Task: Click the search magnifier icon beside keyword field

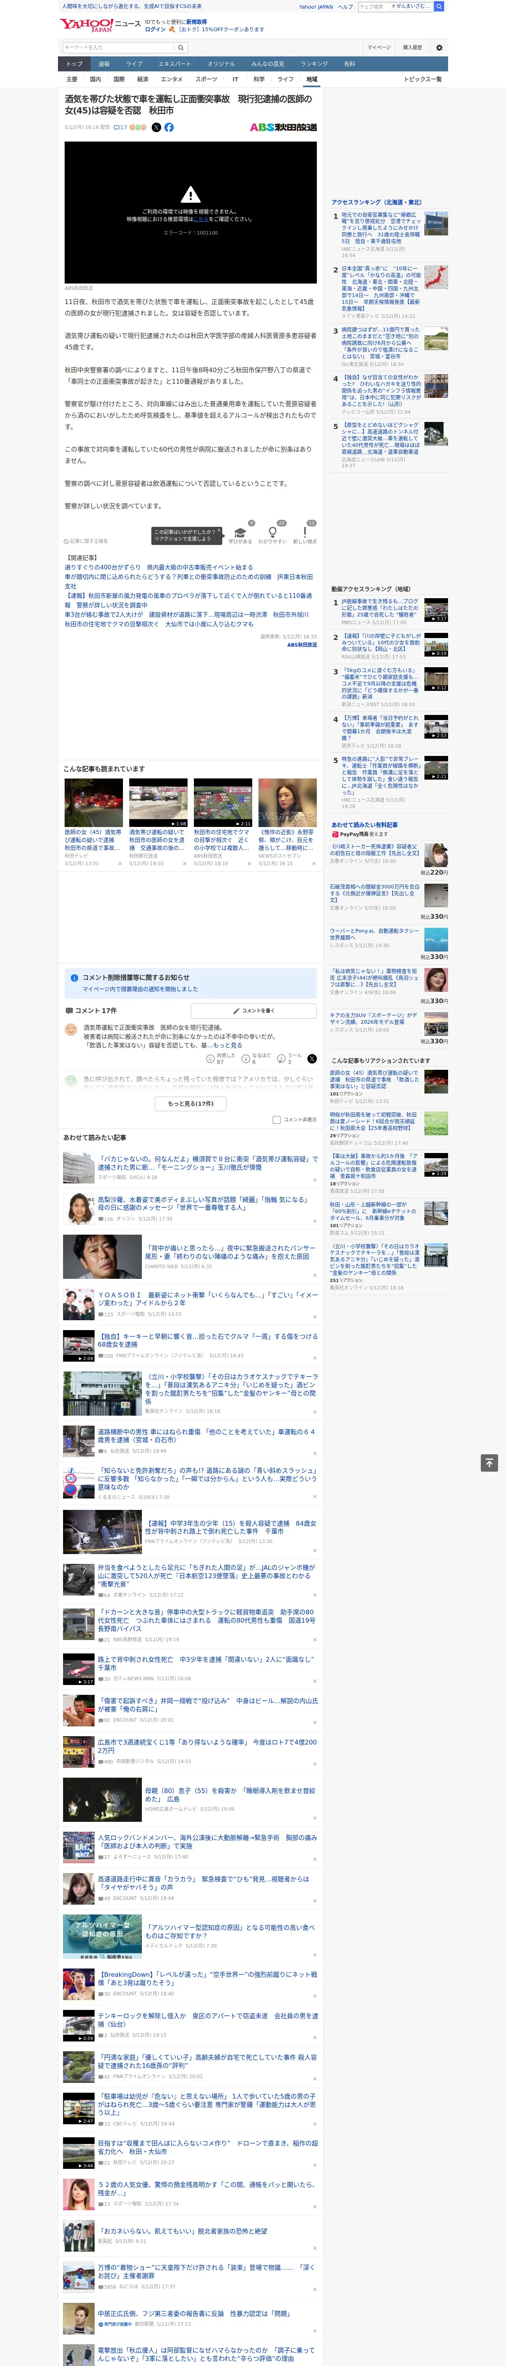Action: click(x=181, y=48)
